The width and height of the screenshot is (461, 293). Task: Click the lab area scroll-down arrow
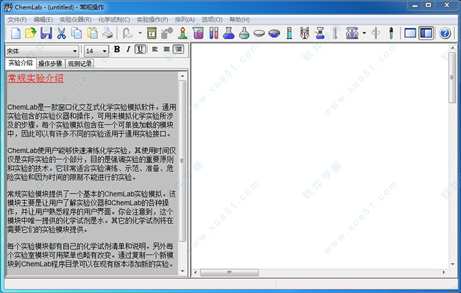[452, 265]
